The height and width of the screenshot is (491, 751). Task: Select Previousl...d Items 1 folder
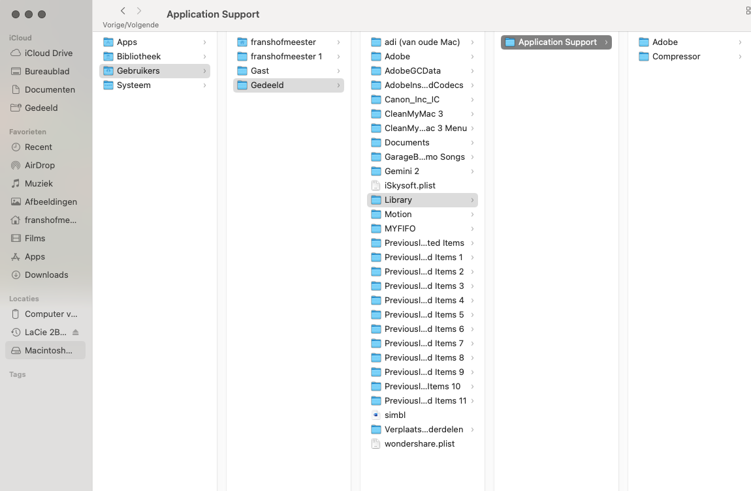(423, 257)
